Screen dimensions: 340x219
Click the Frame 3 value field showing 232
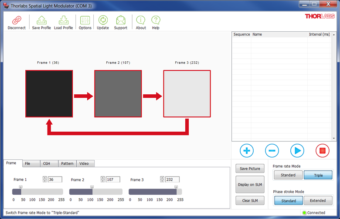point(172,179)
